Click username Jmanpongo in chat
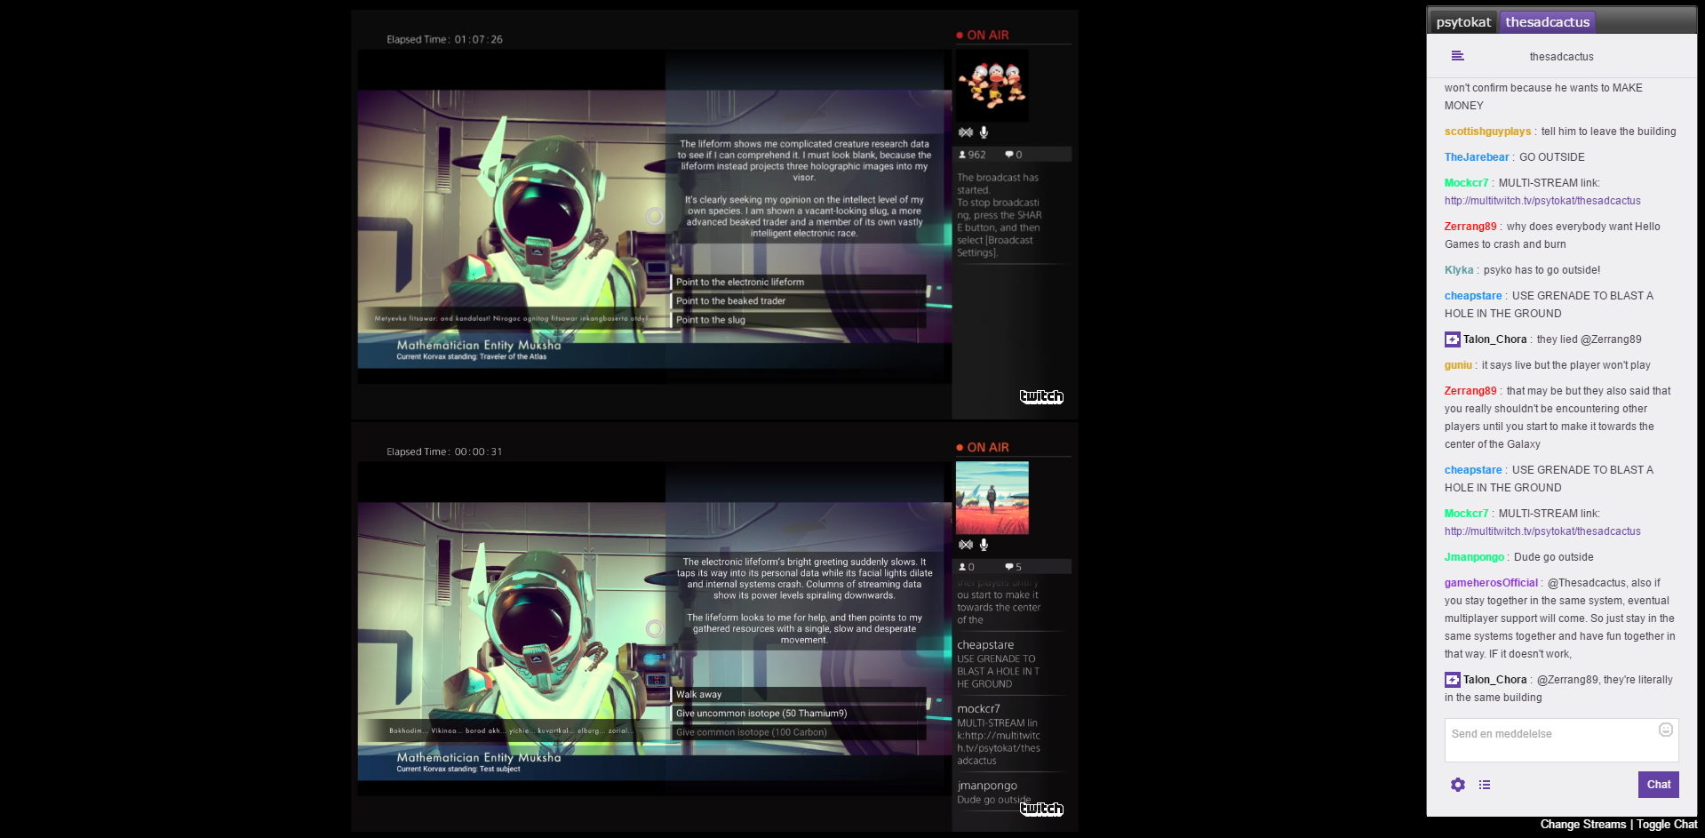This screenshot has width=1705, height=838. tap(1474, 557)
